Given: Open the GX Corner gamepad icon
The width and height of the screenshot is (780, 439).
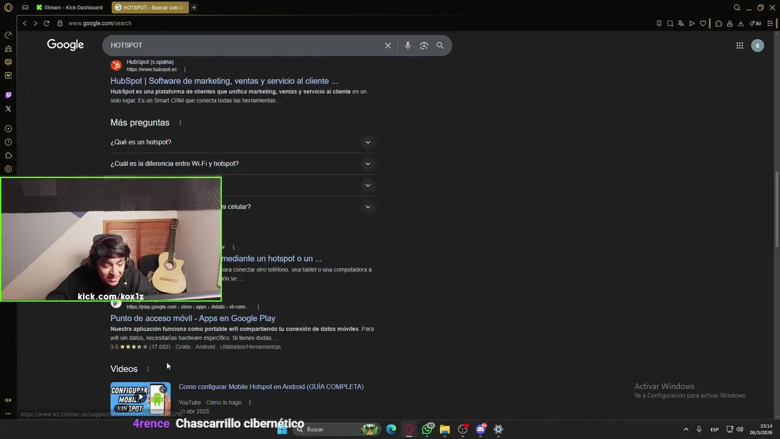Looking at the screenshot, I should click(x=25, y=7).
